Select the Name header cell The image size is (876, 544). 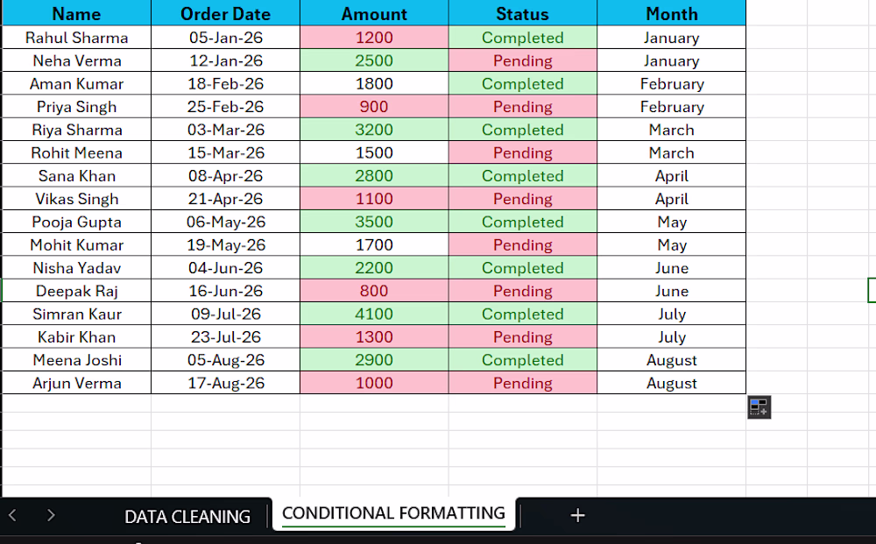[76, 13]
